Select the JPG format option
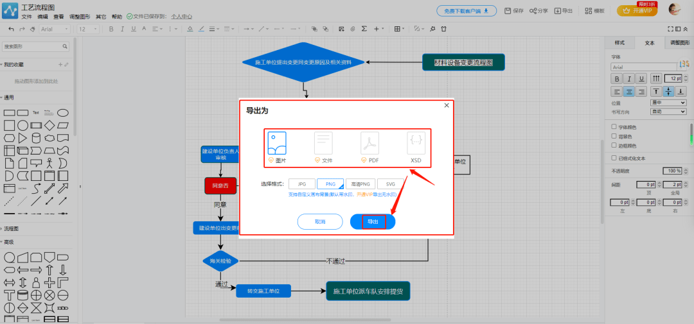 coord(302,184)
